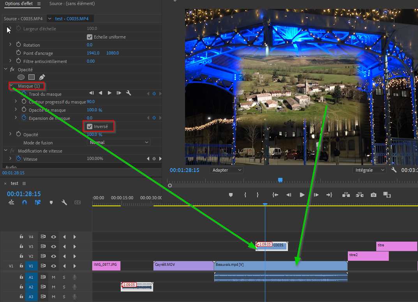Click the wrench icon in the Tracé du masque row
Image resolution: width=418 pixels, height=302 pixels.
coord(128,93)
